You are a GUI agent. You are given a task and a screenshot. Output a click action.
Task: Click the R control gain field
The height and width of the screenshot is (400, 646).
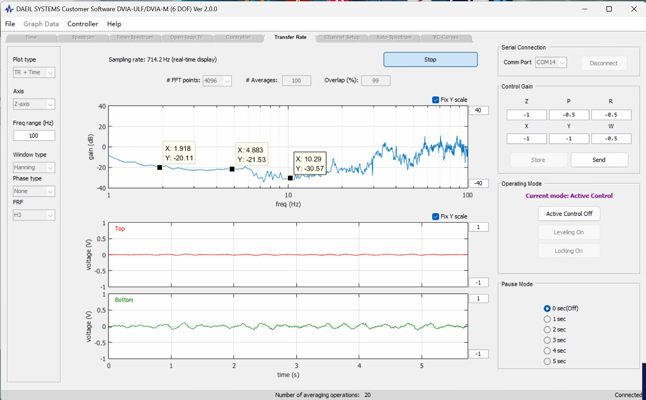[x=612, y=115]
